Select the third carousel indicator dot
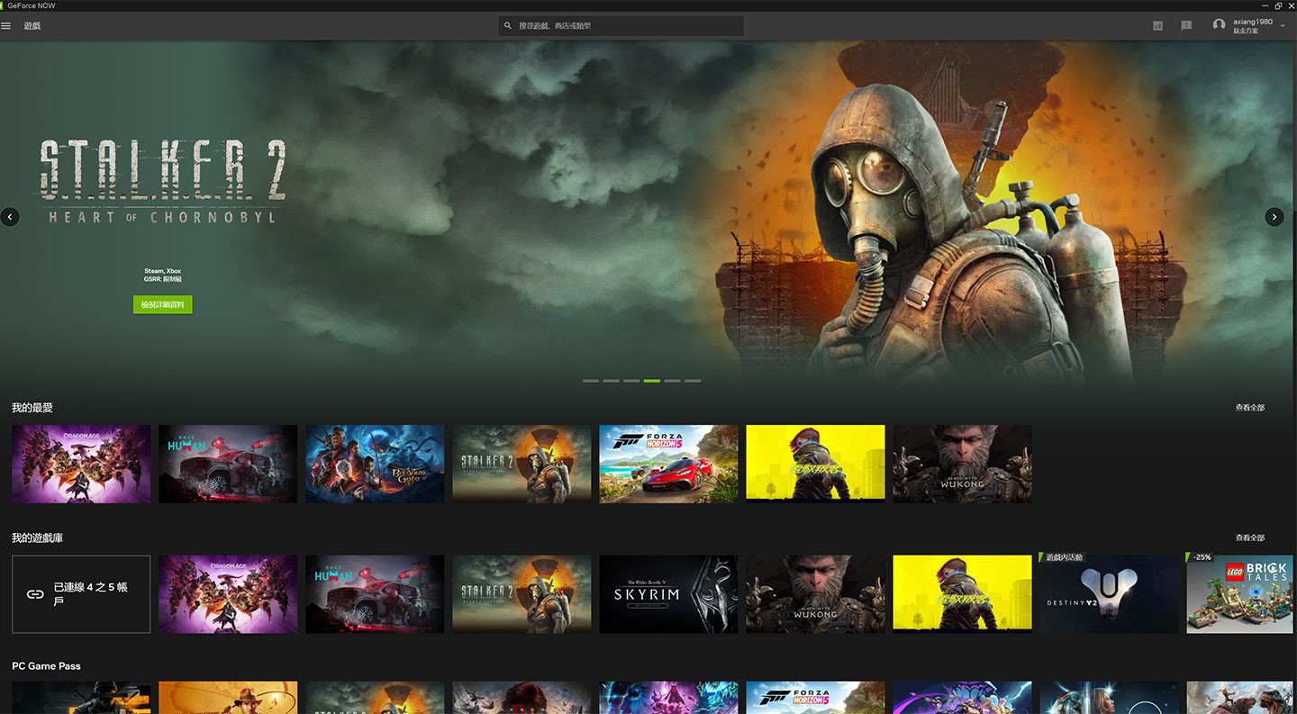The height and width of the screenshot is (714, 1297). (631, 381)
